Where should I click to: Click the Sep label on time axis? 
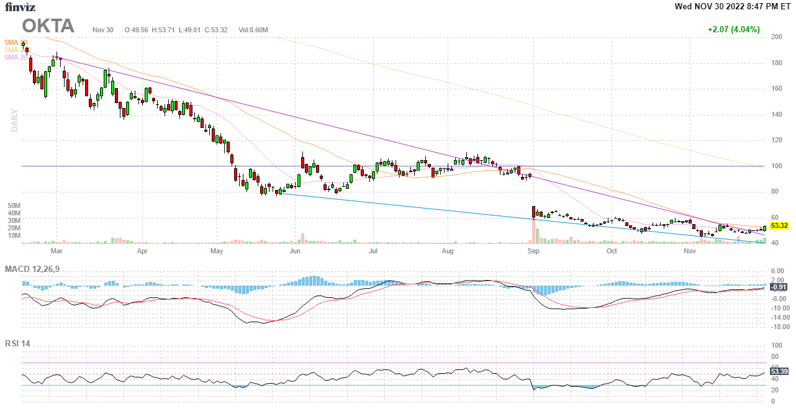(533, 251)
